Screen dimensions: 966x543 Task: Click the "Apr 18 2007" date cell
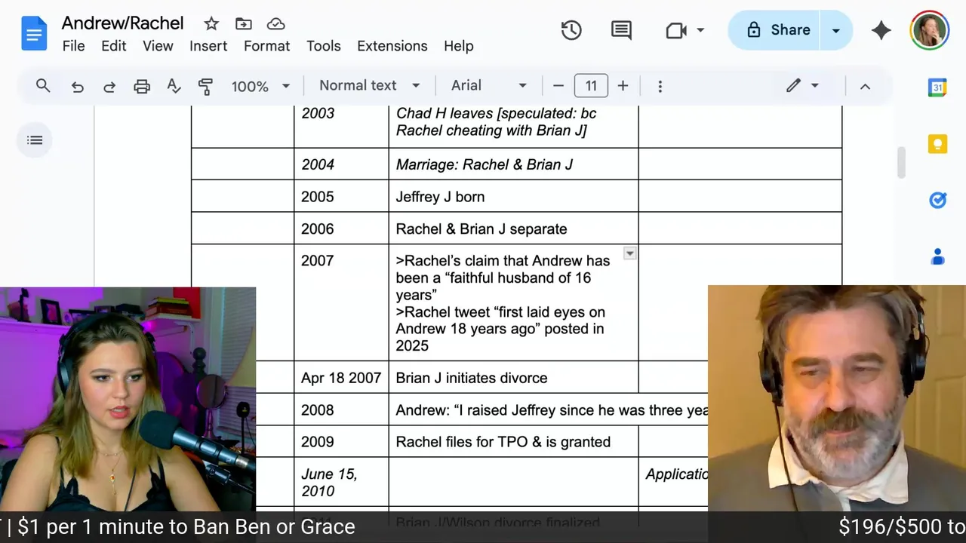click(x=341, y=378)
